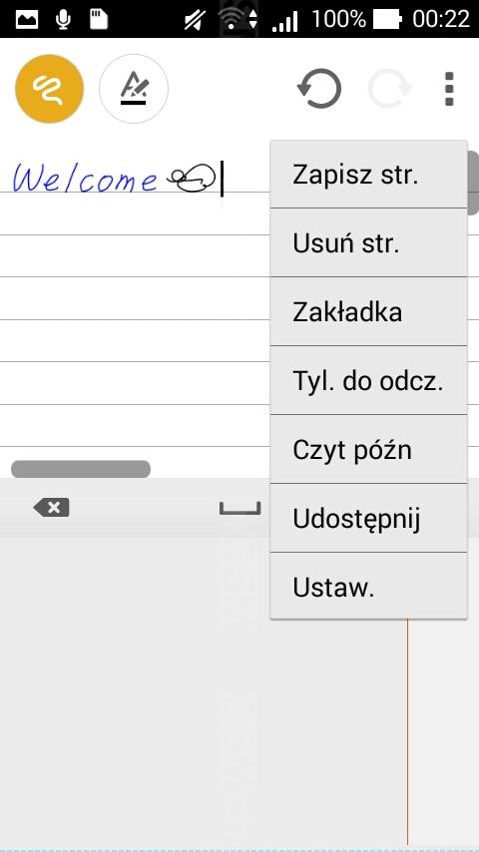Undo the last stroke
The image size is (479, 852).
pyautogui.click(x=319, y=89)
